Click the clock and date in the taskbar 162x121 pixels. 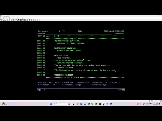pyautogui.click(x=156, y=104)
